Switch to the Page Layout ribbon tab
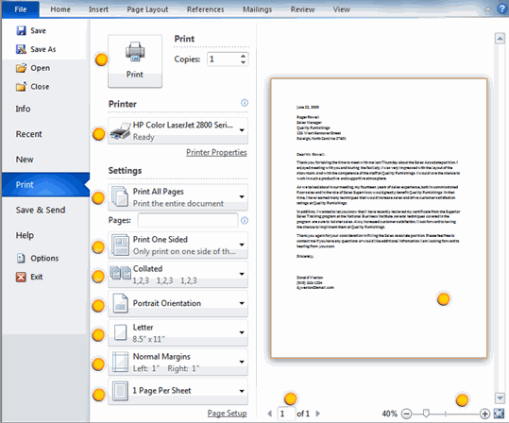The height and width of the screenshot is (423, 509). (147, 9)
